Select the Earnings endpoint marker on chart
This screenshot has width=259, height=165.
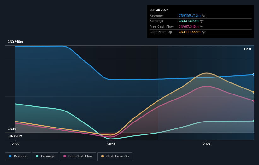[x=254, y=121]
